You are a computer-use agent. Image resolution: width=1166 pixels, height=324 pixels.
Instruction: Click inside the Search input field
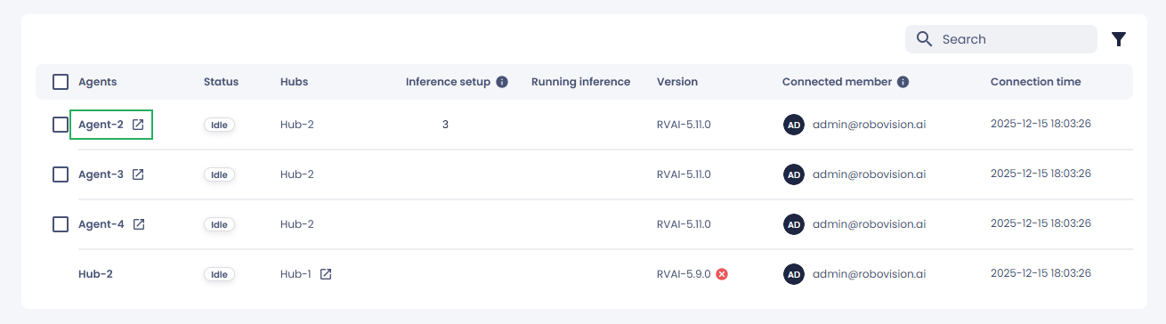click(x=1001, y=39)
